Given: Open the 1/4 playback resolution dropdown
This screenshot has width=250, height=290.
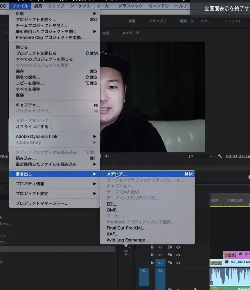Looking at the screenshot, I should pyautogui.click(x=200, y=156).
